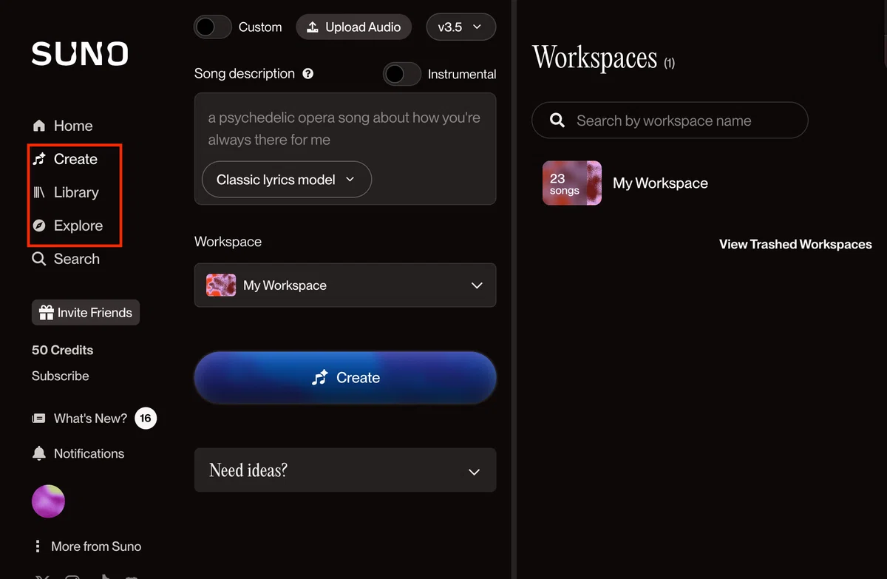Click the SUNO logo
This screenshot has height=579, width=887.
(x=80, y=54)
